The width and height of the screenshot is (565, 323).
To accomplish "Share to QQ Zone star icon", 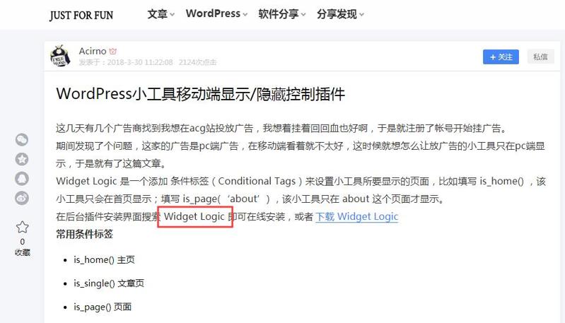I will pyautogui.click(x=22, y=159).
